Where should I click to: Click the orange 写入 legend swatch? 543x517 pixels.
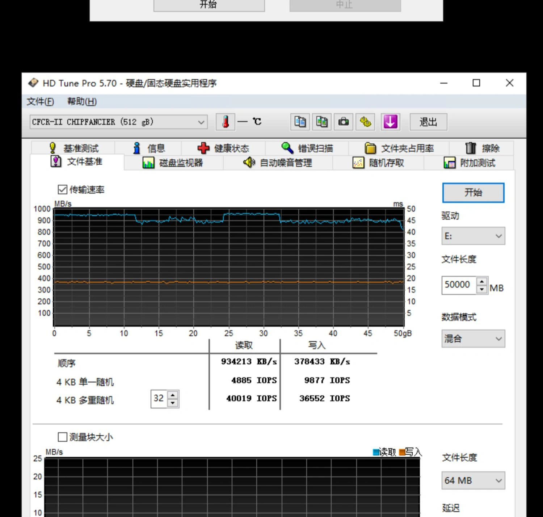(x=402, y=452)
